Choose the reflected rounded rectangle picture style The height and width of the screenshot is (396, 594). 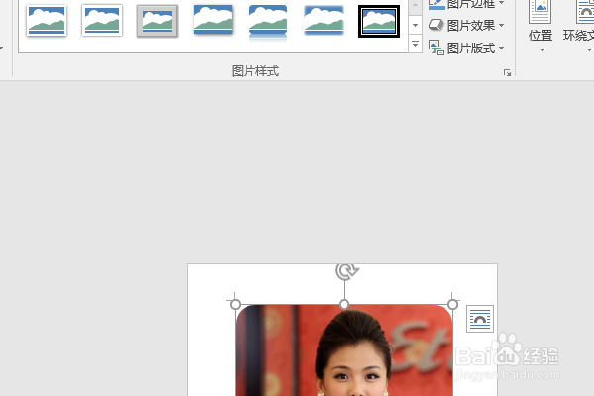coord(268,22)
